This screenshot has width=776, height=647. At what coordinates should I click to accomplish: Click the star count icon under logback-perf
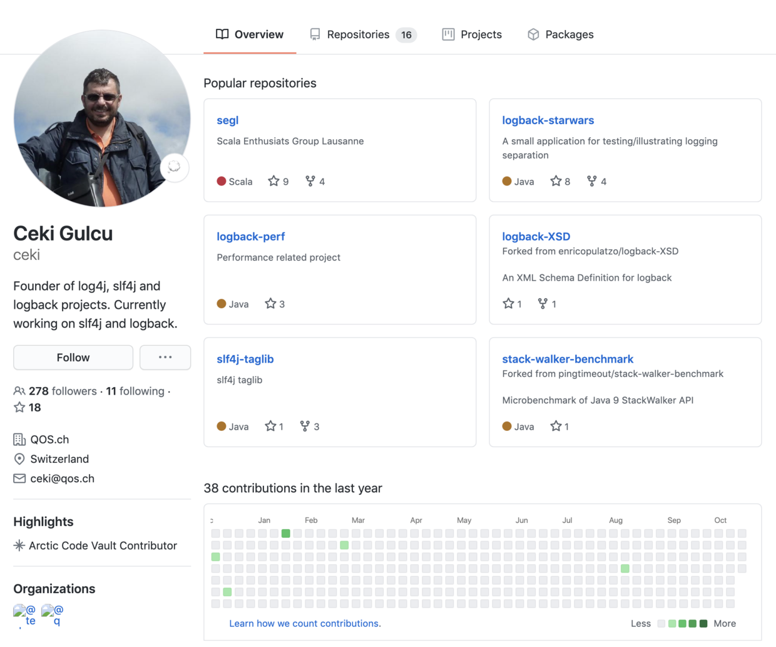pyautogui.click(x=270, y=303)
